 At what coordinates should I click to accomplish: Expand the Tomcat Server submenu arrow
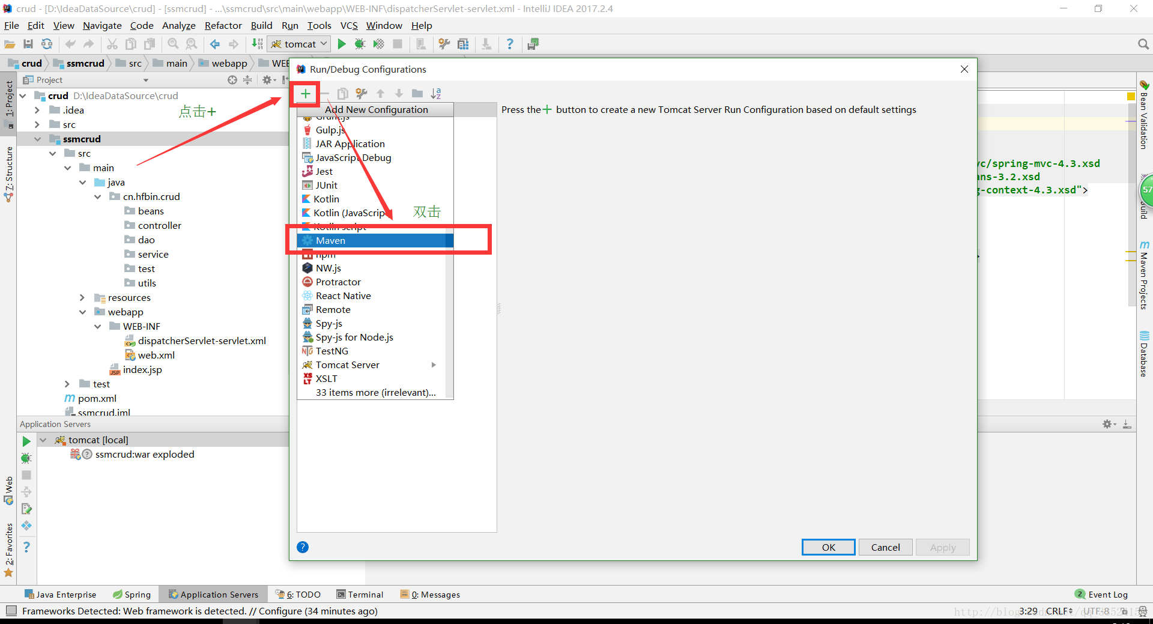tap(434, 365)
